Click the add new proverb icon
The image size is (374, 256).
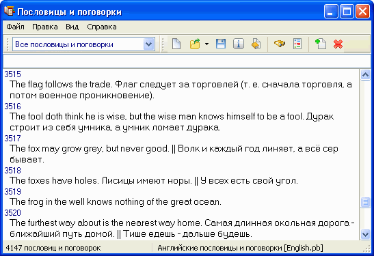(321, 44)
